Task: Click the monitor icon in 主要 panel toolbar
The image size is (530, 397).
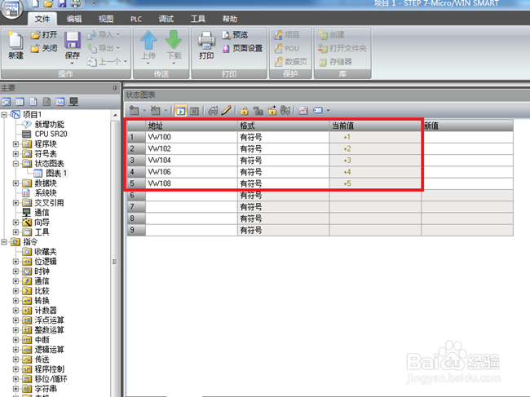Action: click(73, 102)
